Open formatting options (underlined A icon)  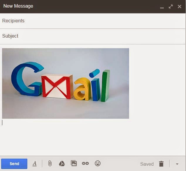coord(35,164)
